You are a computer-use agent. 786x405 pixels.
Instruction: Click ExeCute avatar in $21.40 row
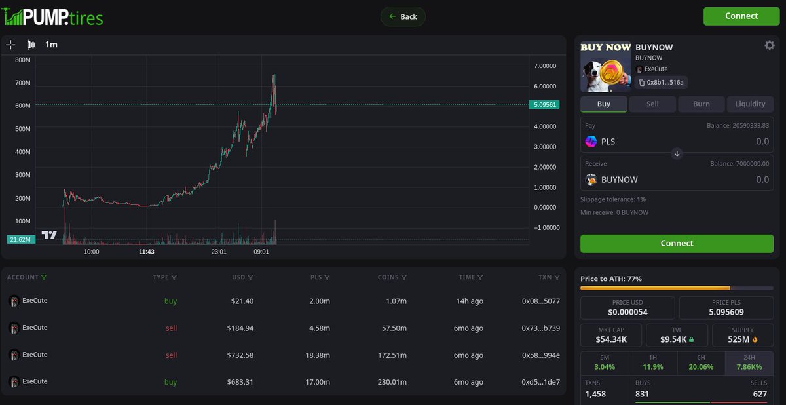13,301
